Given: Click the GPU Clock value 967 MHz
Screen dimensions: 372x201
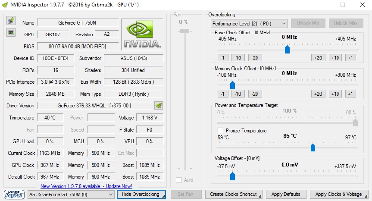Looking at the screenshot, I should (x=50, y=165).
